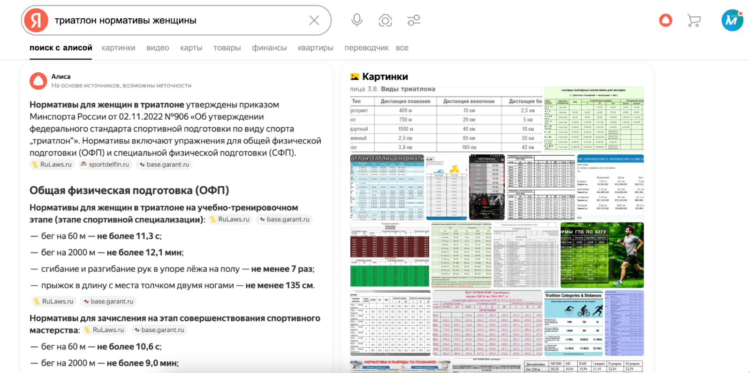This screenshot has width=750, height=373.
Task: Open green women's rank norms table image
Action: click(x=594, y=119)
